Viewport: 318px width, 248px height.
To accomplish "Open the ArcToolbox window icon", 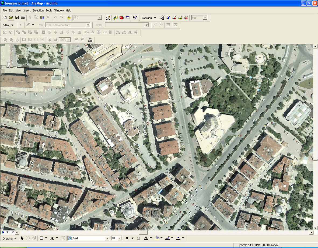I will click(x=121, y=18).
